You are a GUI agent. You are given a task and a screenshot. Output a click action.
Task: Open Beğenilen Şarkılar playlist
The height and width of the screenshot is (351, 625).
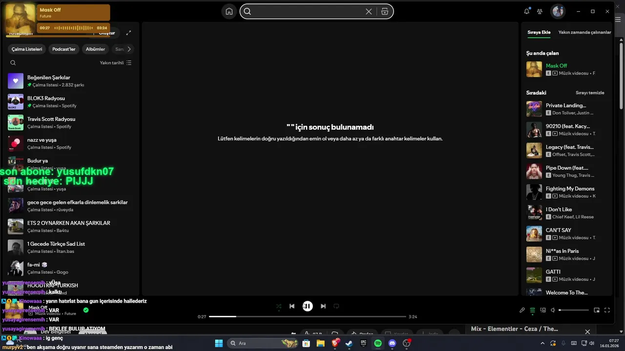click(70, 81)
